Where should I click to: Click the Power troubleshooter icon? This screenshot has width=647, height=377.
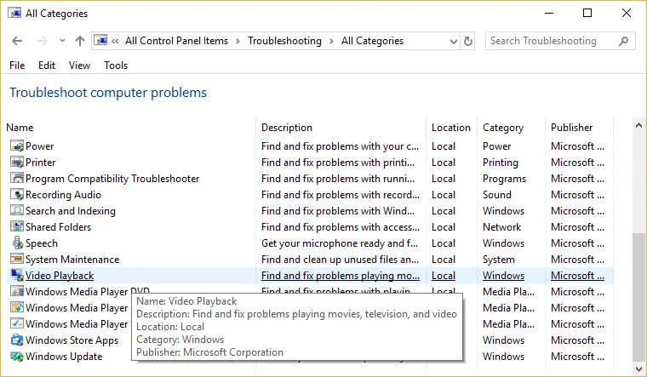(x=17, y=146)
